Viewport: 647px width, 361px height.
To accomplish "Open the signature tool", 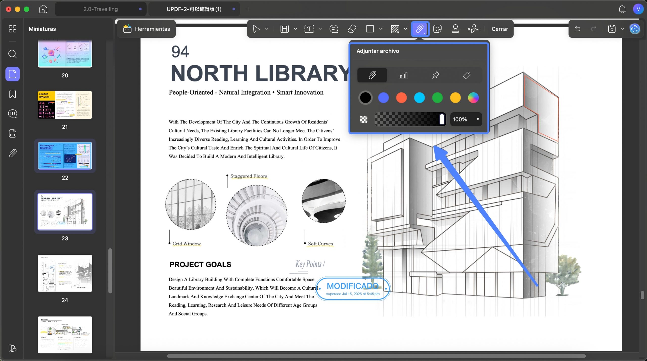I will click(473, 29).
